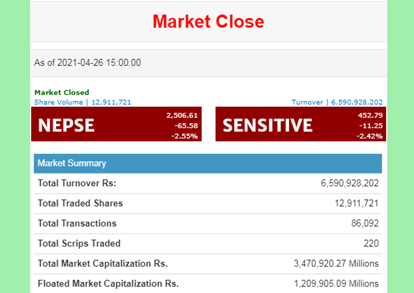Click the Floated Market Capitalization value 1,209,905.09 Millions
This screenshot has height=293, width=414.
click(x=336, y=283)
